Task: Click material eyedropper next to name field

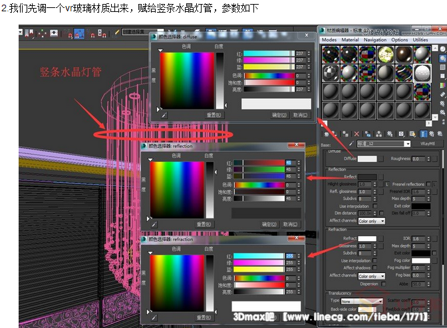Action: 351,144
